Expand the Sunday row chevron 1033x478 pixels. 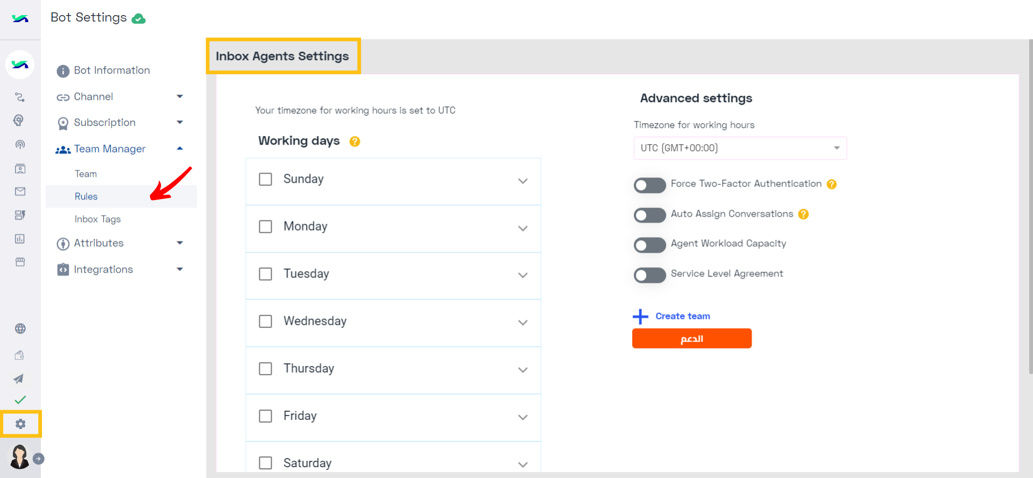(522, 181)
